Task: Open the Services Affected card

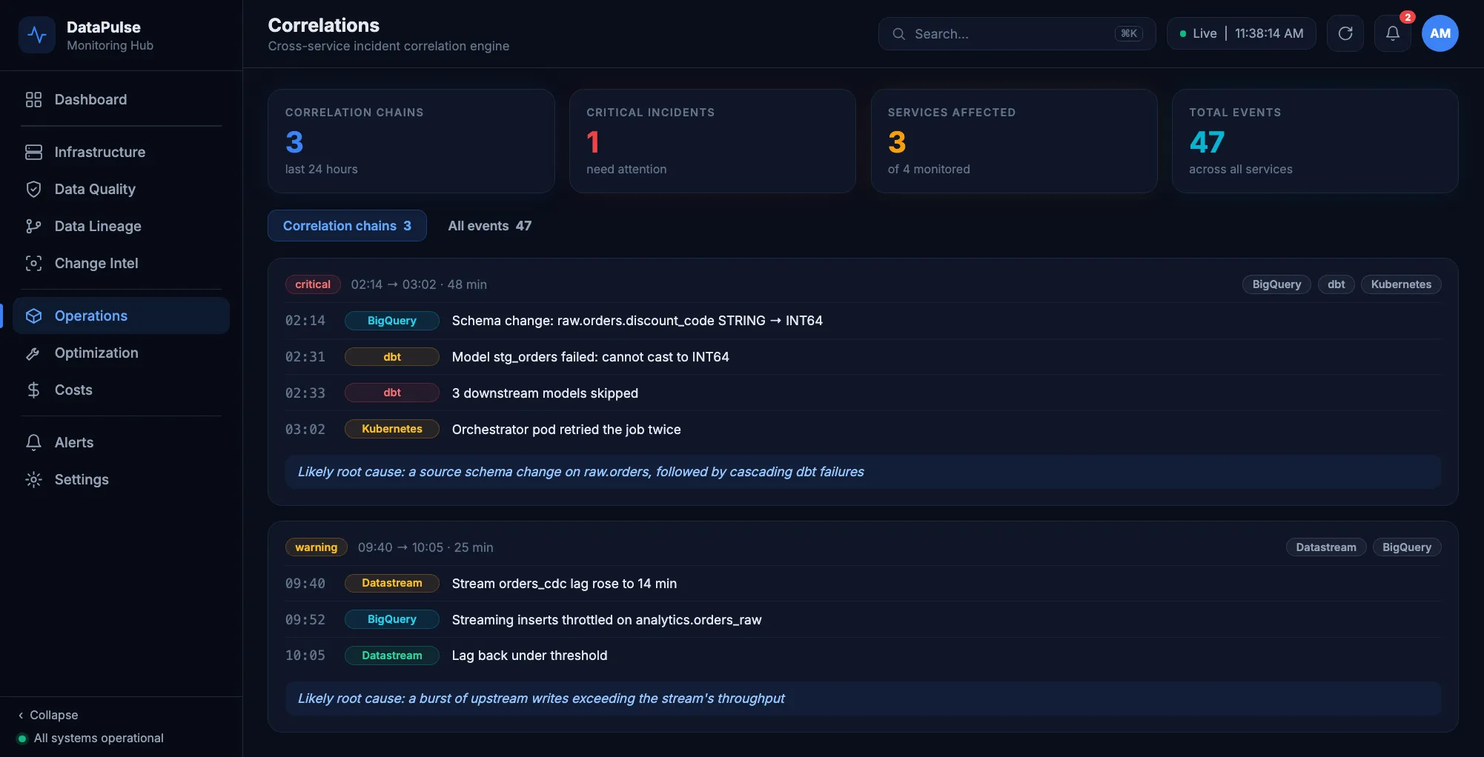Action: pos(1014,141)
